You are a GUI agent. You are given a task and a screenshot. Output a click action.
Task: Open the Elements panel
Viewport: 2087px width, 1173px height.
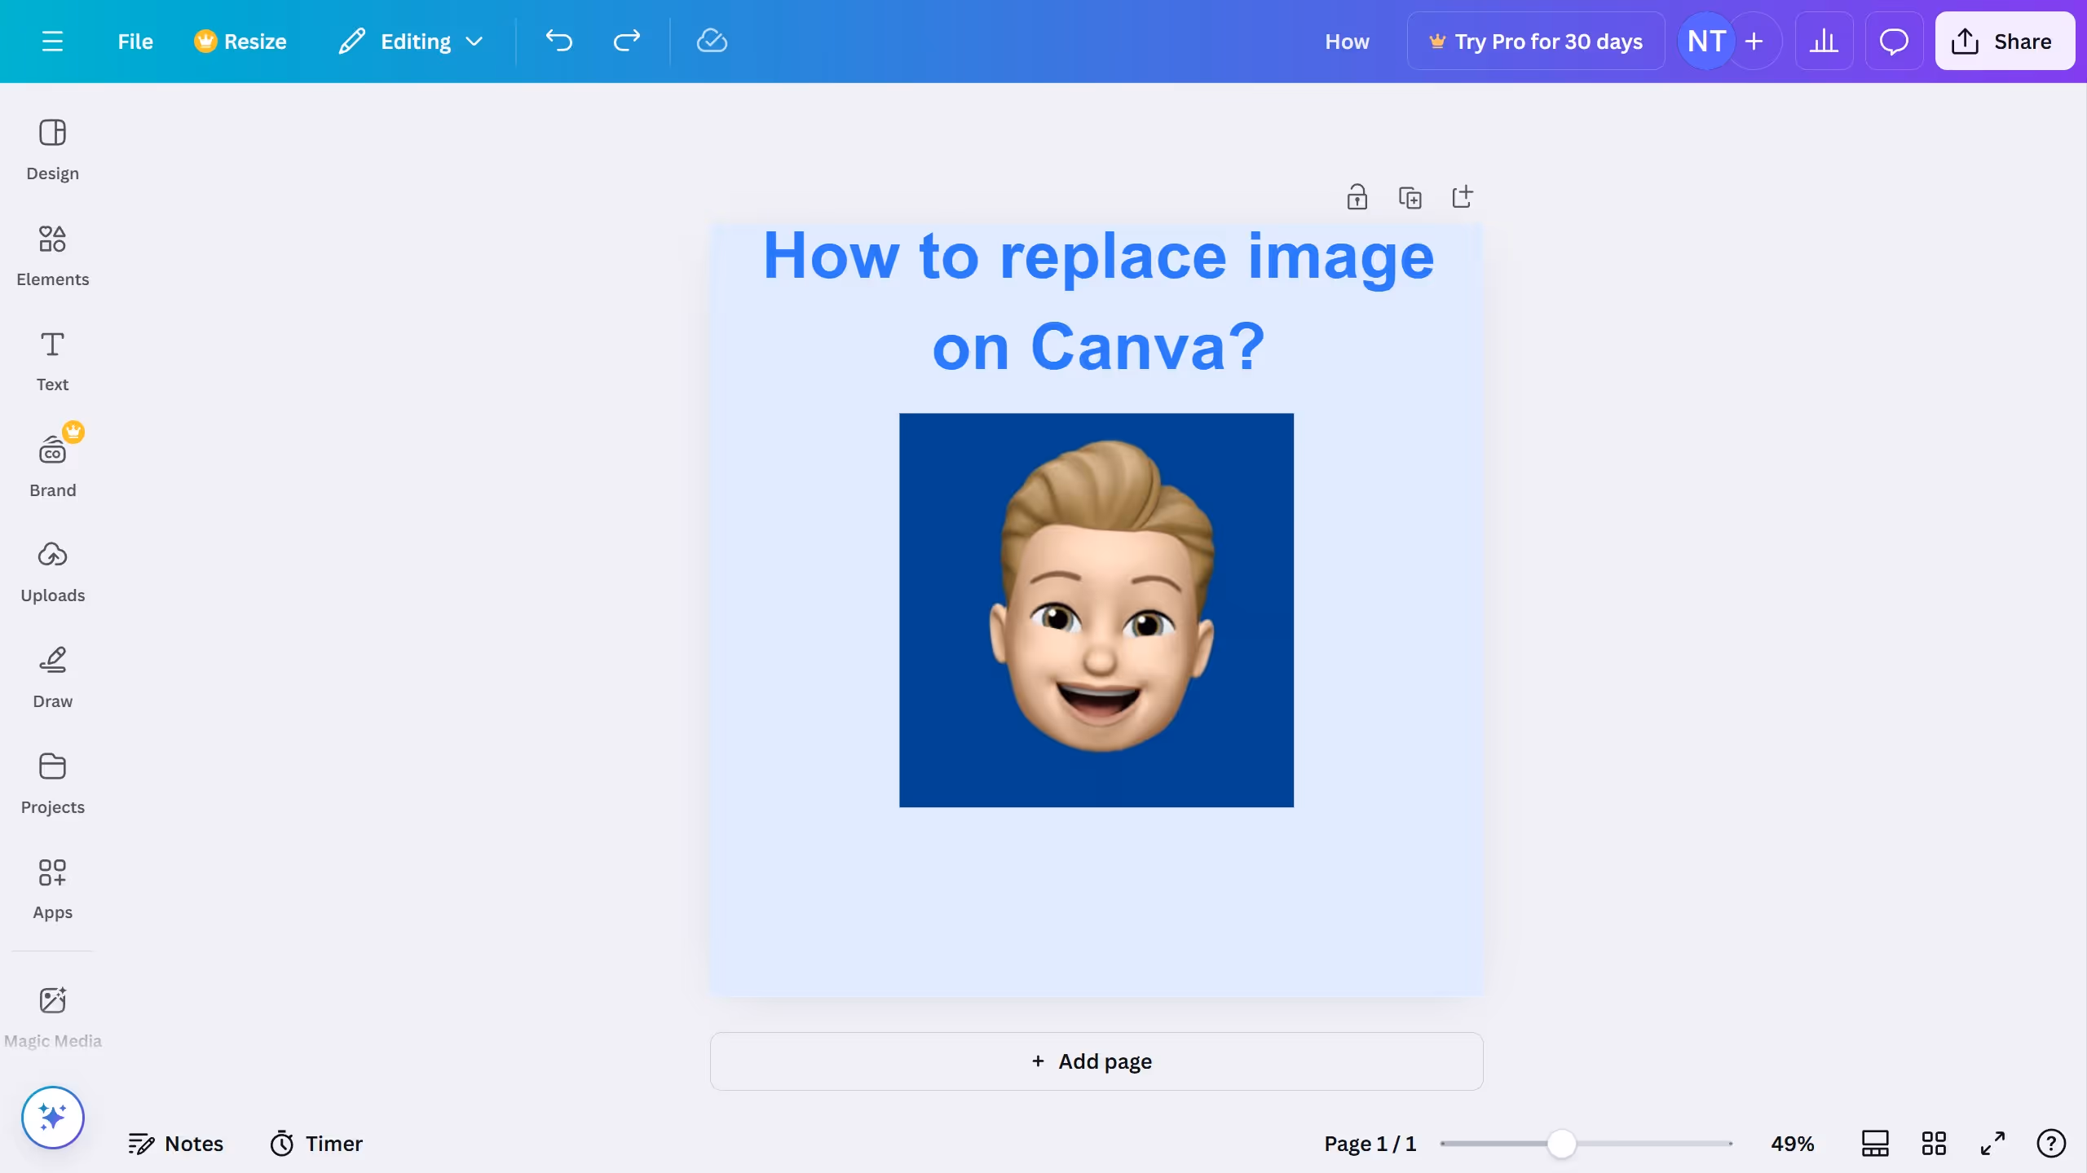coord(52,255)
